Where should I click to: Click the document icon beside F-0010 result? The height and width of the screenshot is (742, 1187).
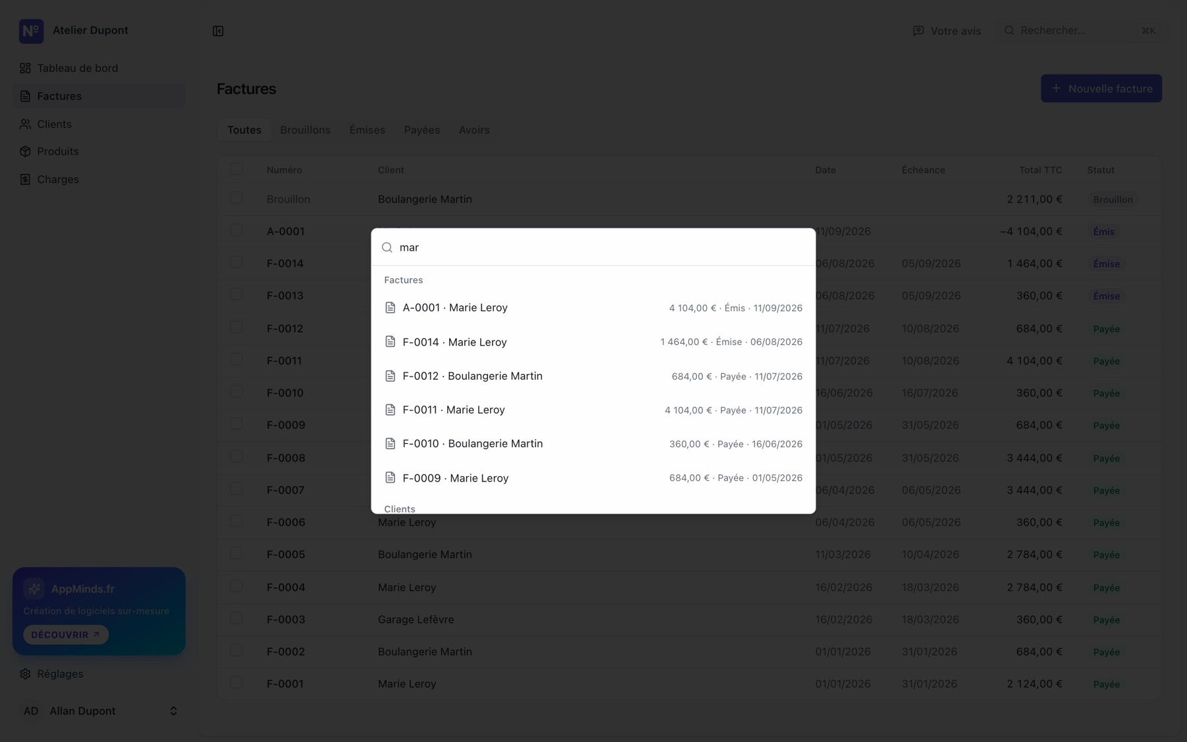pyautogui.click(x=390, y=444)
